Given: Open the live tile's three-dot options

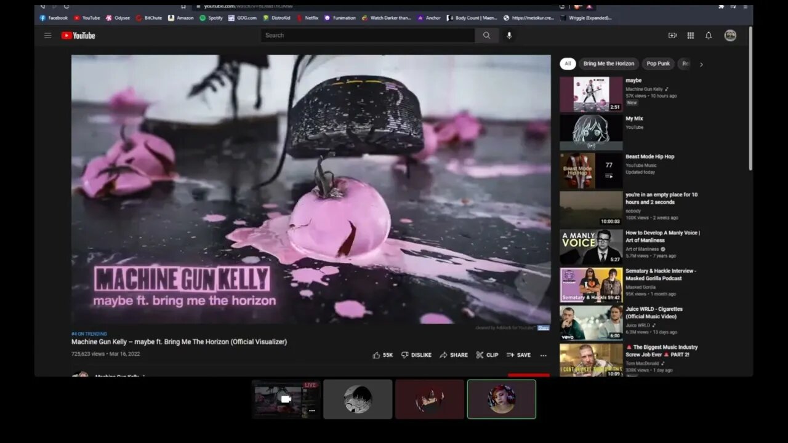Looking at the screenshot, I should click(312, 410).
